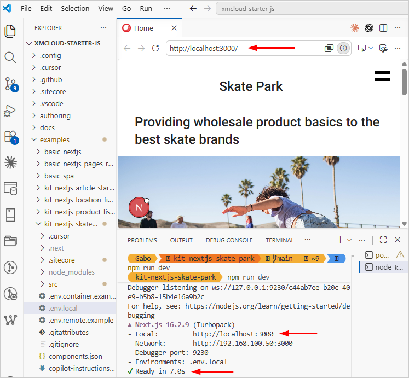Show site information icon in address bar

pos(343,48)
